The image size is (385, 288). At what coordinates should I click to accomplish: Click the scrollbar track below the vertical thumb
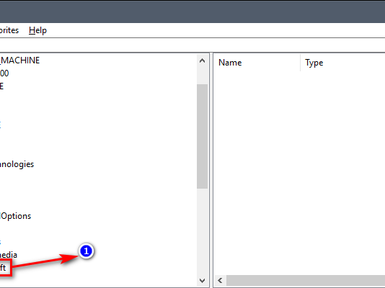(202, 232)
